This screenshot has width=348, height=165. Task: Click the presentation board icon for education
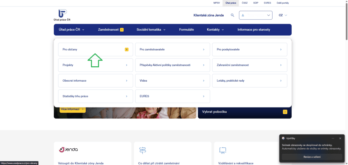click(x=222, y=150)
